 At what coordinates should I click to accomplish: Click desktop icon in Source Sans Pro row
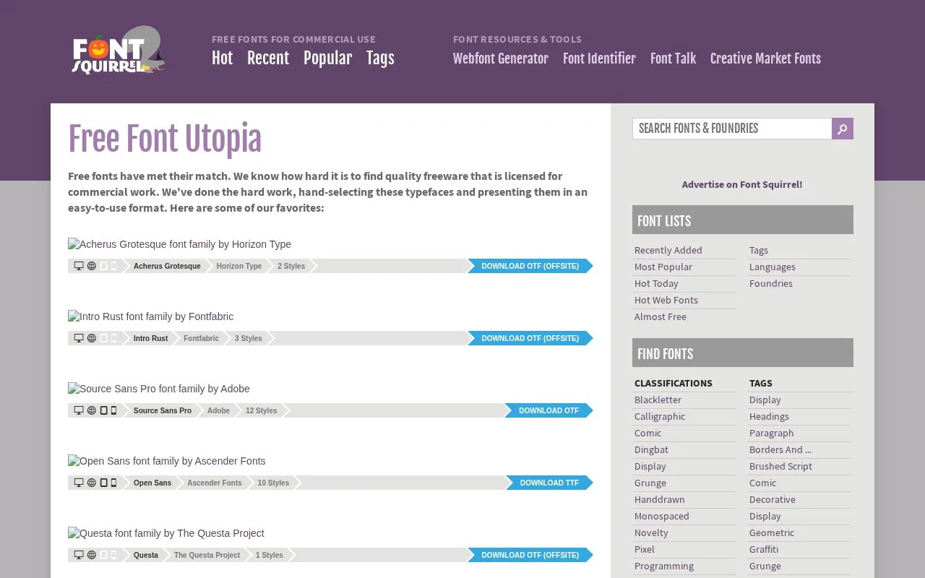click(79, 410)
